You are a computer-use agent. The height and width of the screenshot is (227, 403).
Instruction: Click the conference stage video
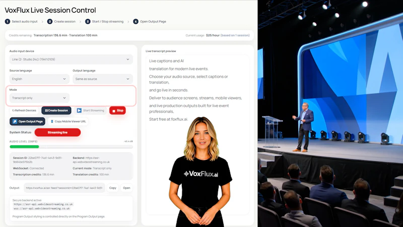(x=330, y=113)
